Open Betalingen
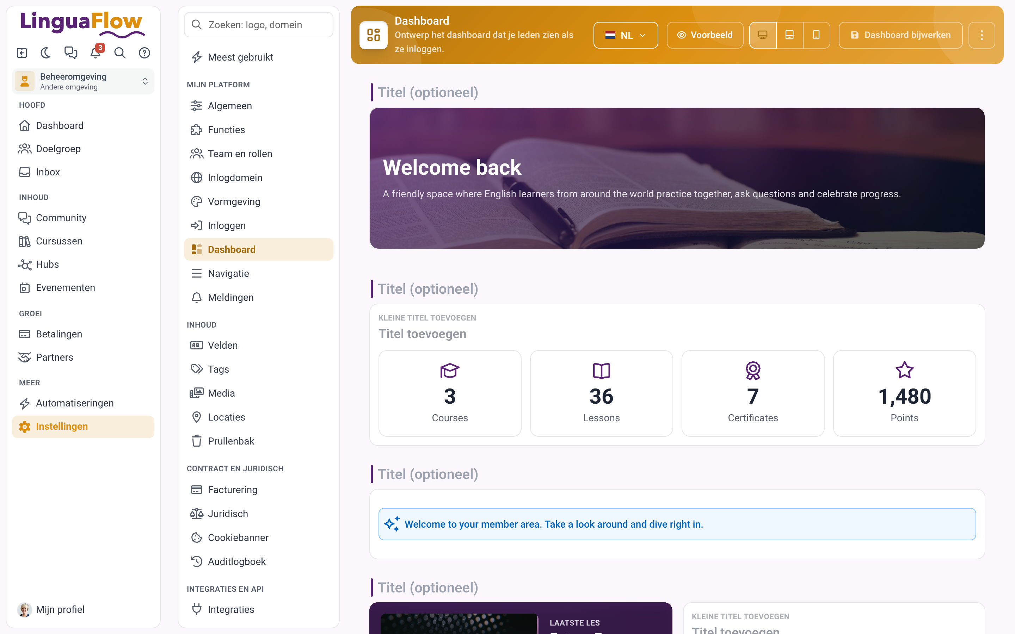Viewport: 1015px width, 634px height. pos(83,334)
